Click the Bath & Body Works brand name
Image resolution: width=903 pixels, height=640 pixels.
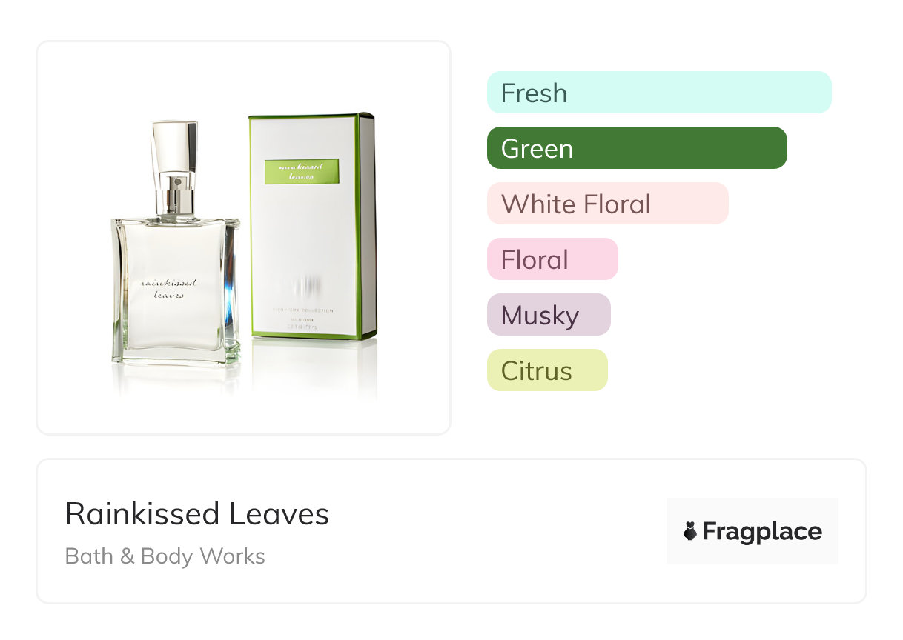pyautogui.click(x=165, y=556)
